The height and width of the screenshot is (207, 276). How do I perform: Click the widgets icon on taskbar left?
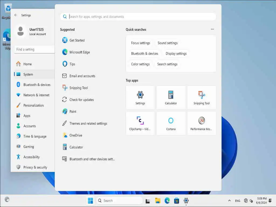click(x=7, y=199)
